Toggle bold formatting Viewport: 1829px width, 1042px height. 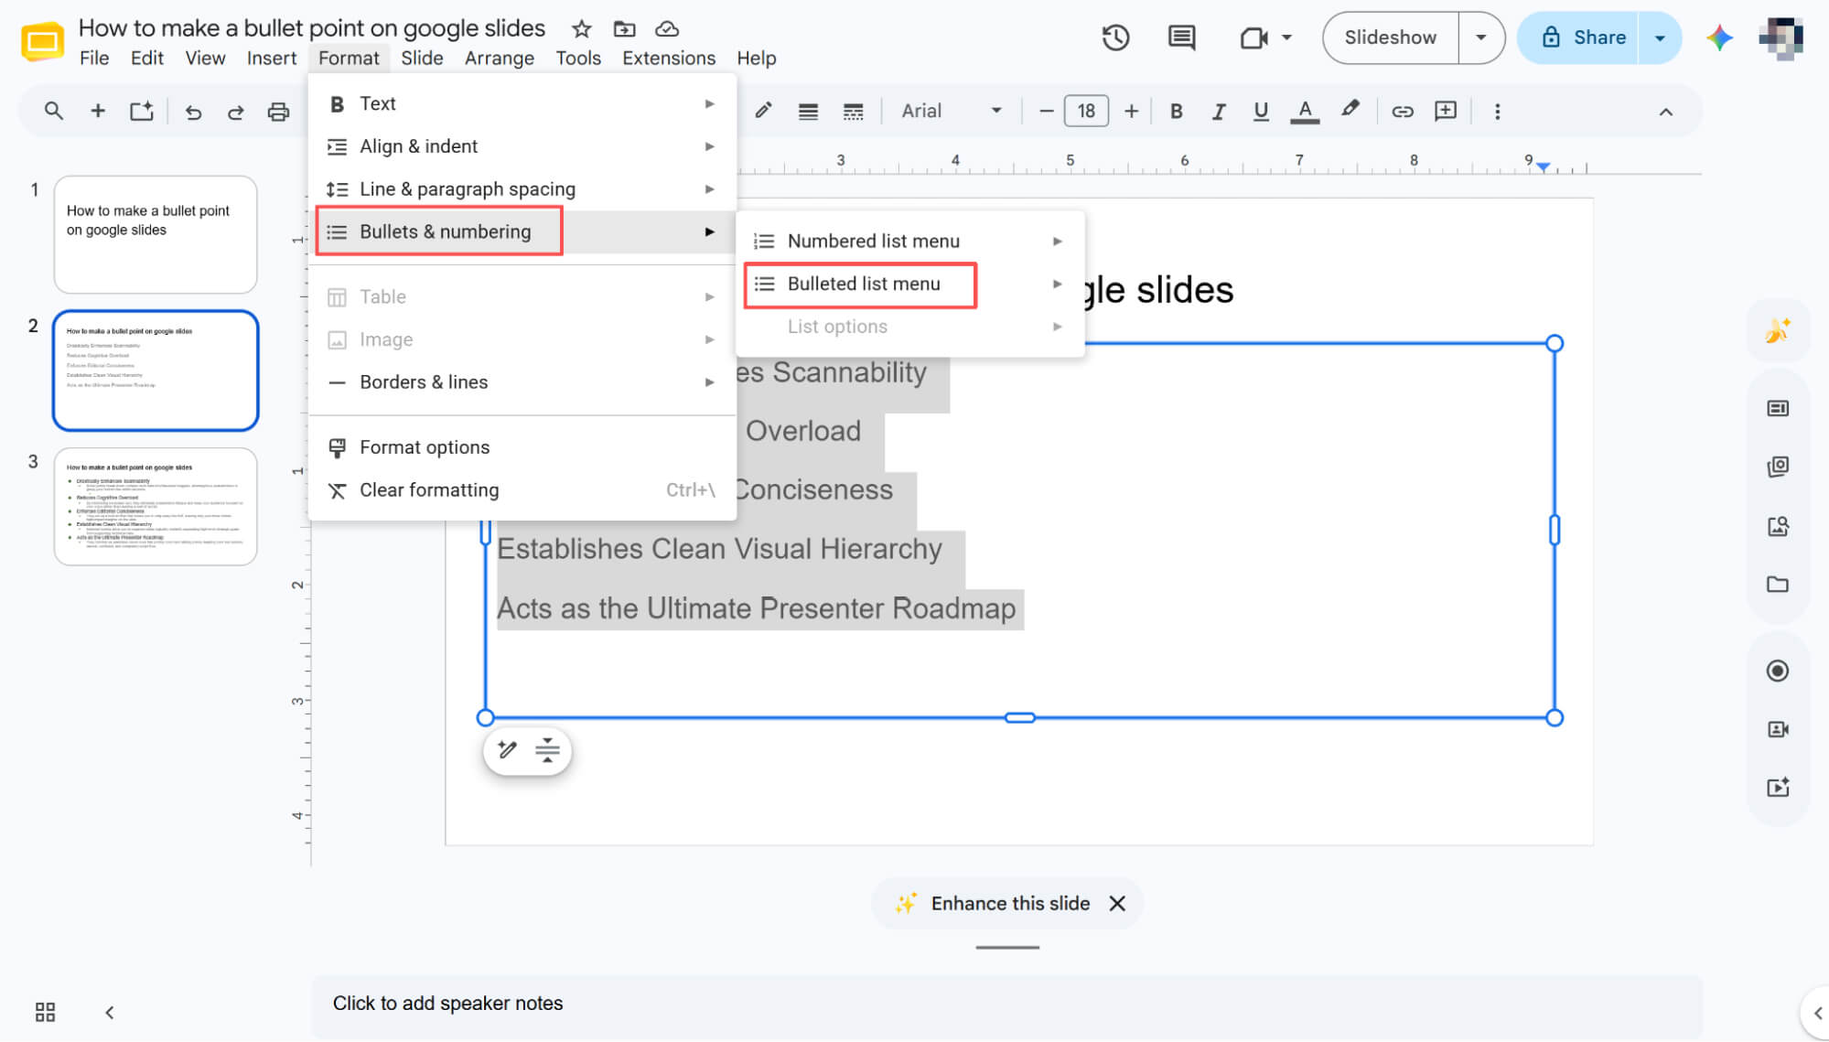pos(1177,112)
